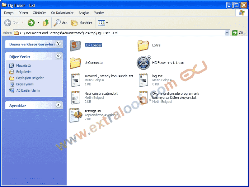Open the Yardım menu
The image size is (249, 187).
(x=99, y=13)
